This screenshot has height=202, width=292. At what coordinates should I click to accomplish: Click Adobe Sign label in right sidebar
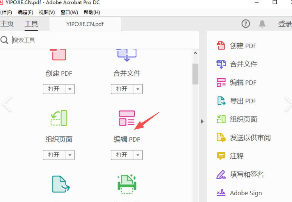coord(246,193)
